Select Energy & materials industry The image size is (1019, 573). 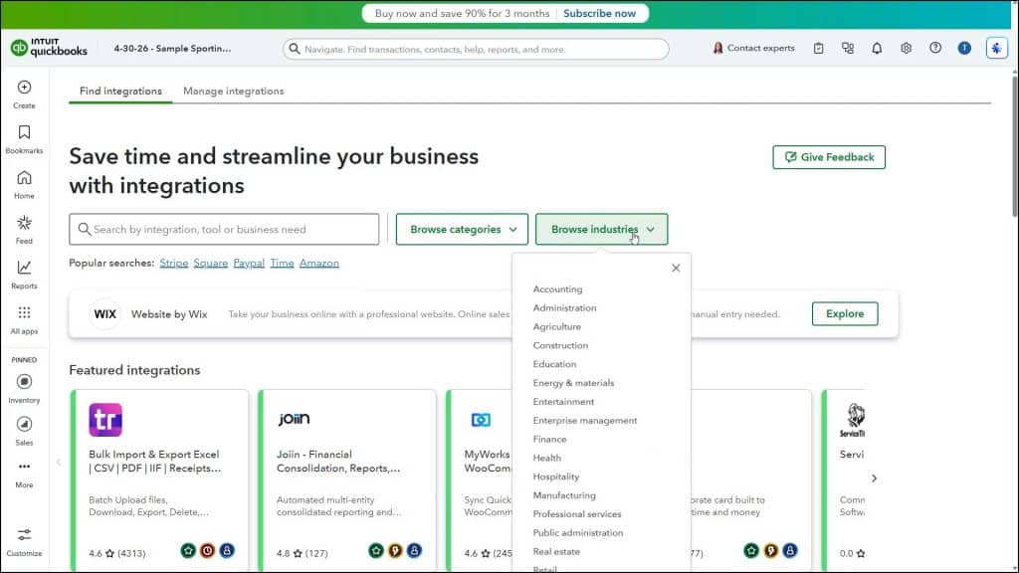(573, 383)
